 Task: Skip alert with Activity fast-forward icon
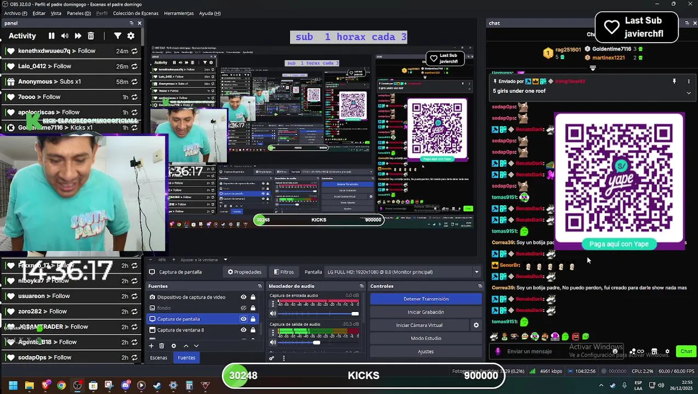[x=78, y=36]
